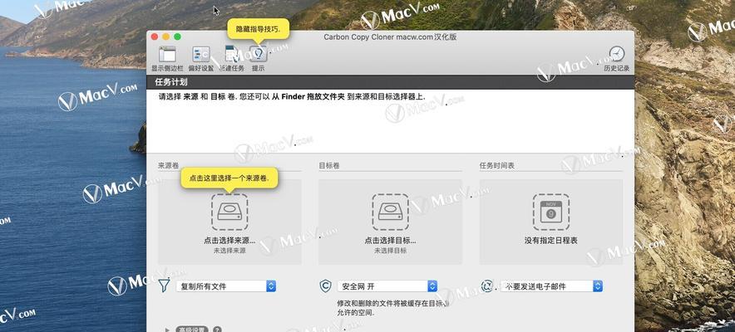The width and height of the screenshot is (735, 332).
Task: Click the 未选择目标 status text
Action: 391,251
